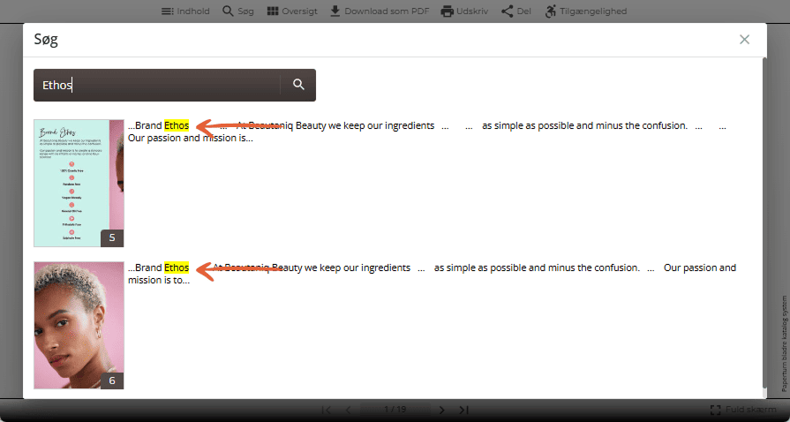Toggle Fuld skærm fullscreen mode
This screenshot has width=790, height=422.
tap(743, 410)
